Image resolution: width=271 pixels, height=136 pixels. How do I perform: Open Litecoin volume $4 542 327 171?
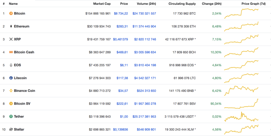pyautogui.click(x=145, y=78)
